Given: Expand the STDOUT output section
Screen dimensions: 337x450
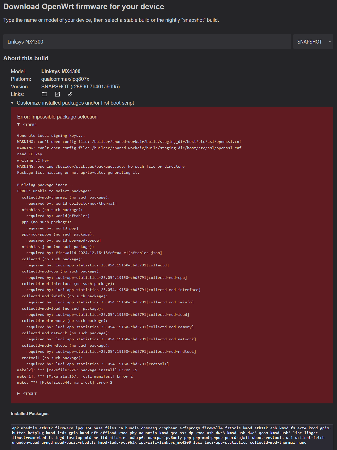Looking at the screenshot, I should 27,394.
